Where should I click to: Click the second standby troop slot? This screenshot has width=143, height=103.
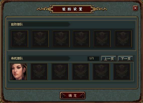(x=39, y=72)
